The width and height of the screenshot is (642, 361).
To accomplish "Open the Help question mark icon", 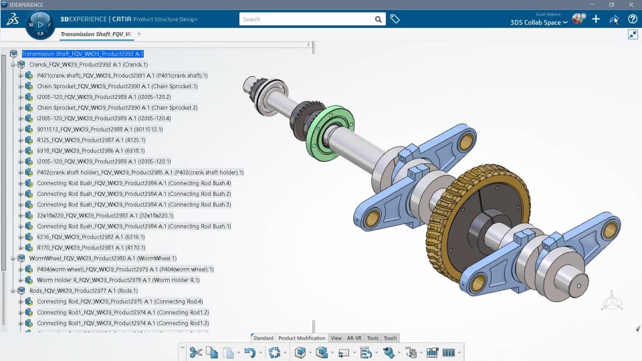I will coord(632,19).
